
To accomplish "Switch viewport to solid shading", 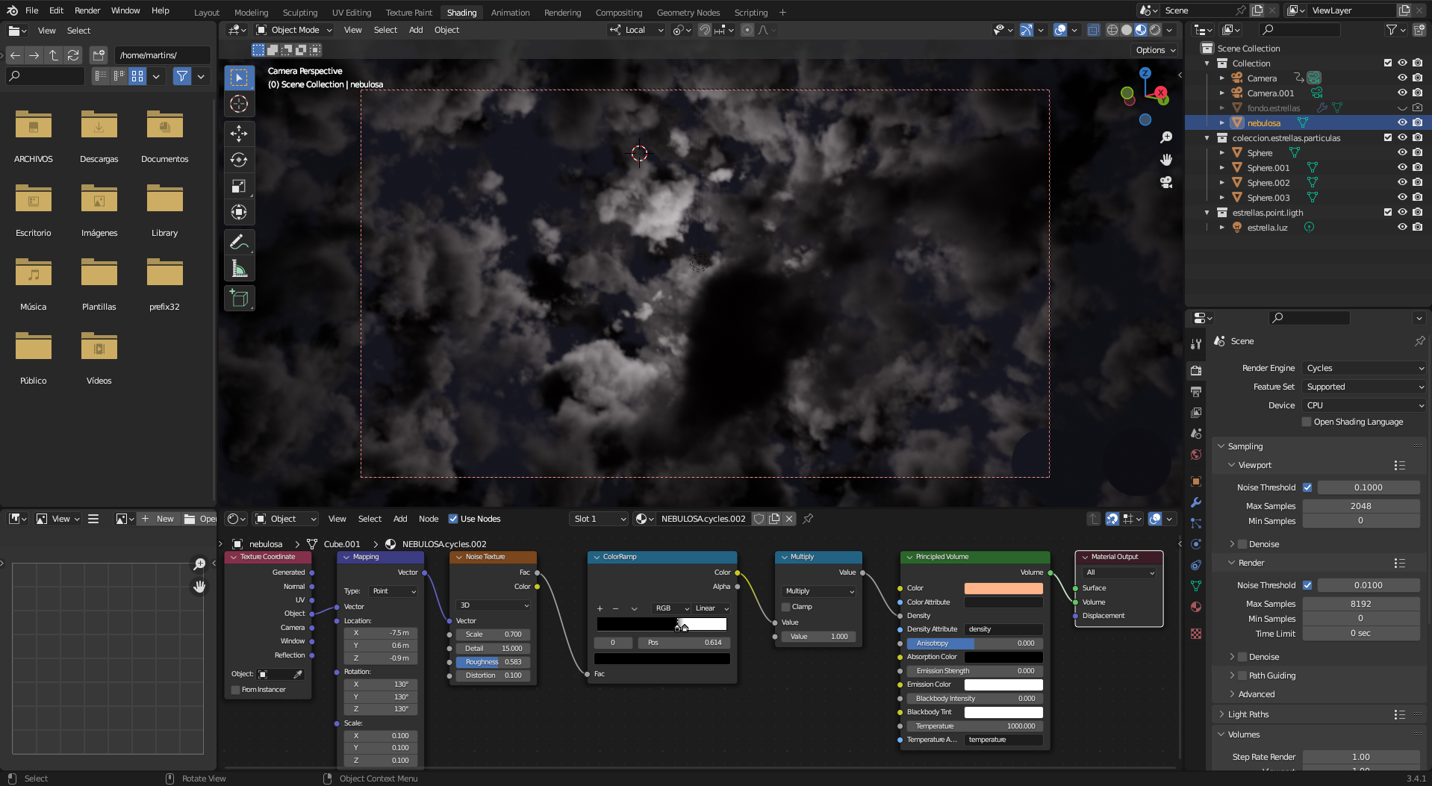I will pyautogui.click(x=1127, y=30).
